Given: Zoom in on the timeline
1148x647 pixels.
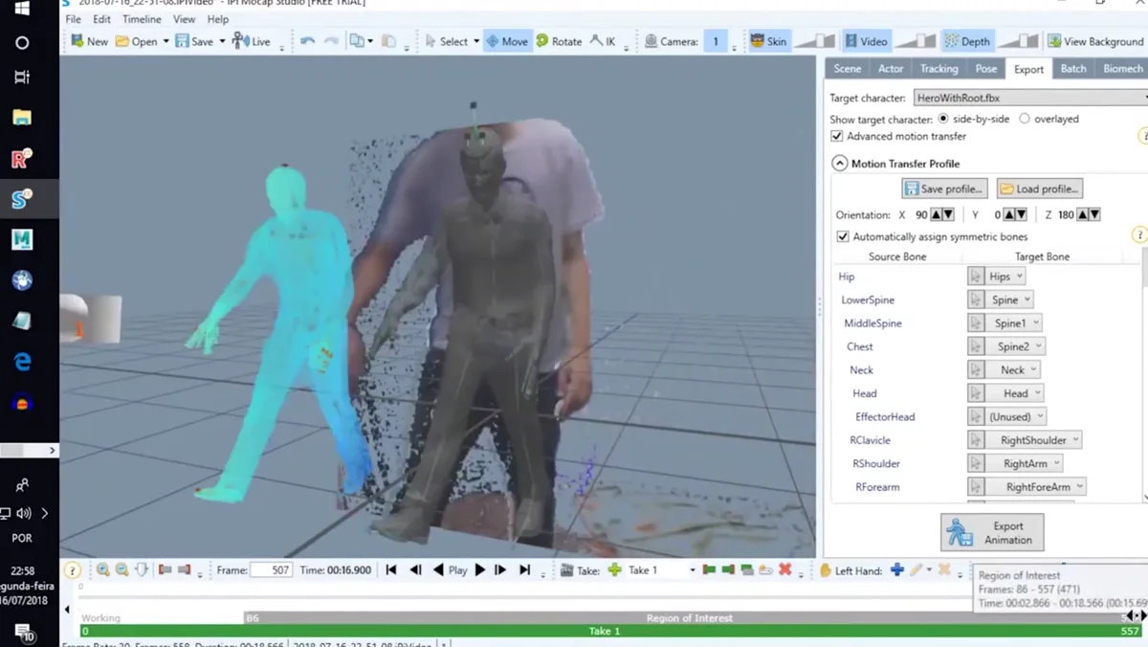Looking at the screenshot, I should tap(103, 569).
